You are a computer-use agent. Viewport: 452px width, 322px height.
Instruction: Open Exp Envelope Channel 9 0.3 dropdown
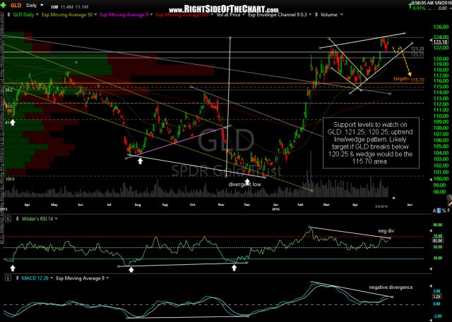click(x=310, y=15)
